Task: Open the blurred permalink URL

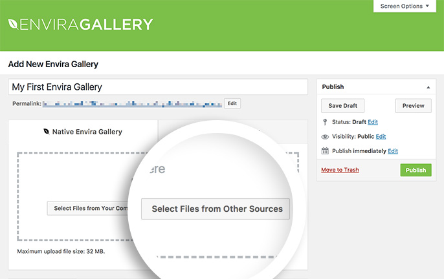Action: [x=132, y=104]
